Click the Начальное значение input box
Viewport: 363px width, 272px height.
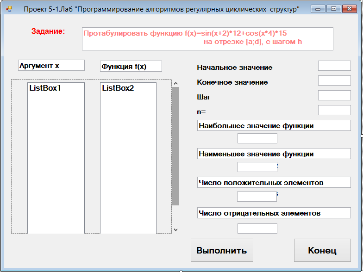334,66
